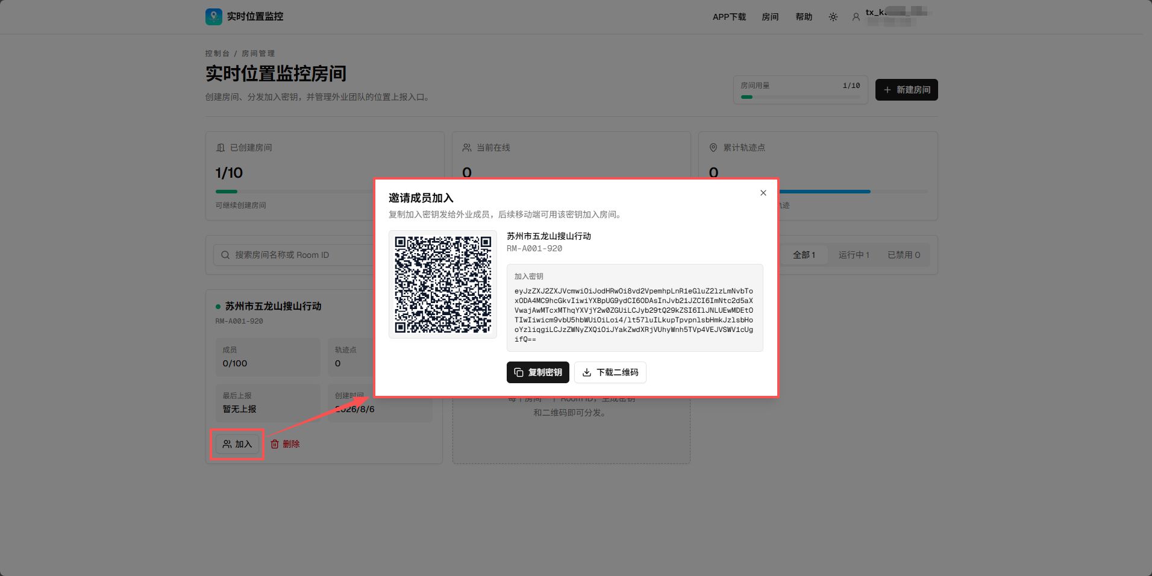Click the 下载二维码 button
This screenshot has height=576, width=1152.
coord(610,372)
